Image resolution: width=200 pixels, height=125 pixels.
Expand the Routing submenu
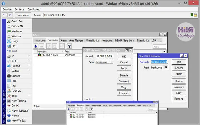point(19,66)
